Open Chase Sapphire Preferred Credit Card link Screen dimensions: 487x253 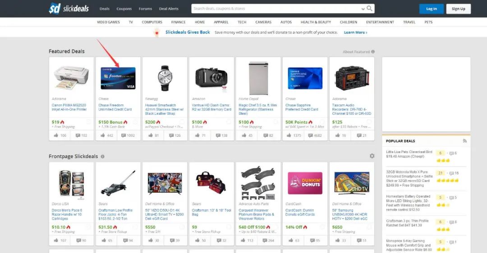pos(302,107)
